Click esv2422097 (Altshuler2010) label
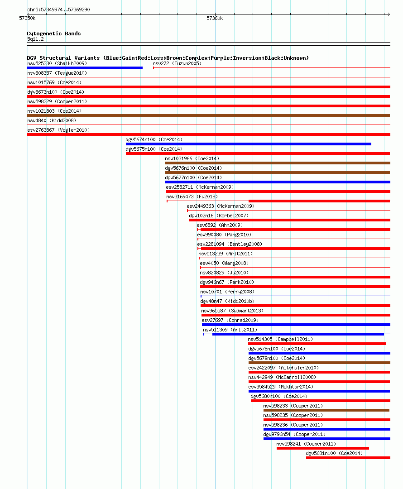 pyautogui.click(x=283, y=368)
